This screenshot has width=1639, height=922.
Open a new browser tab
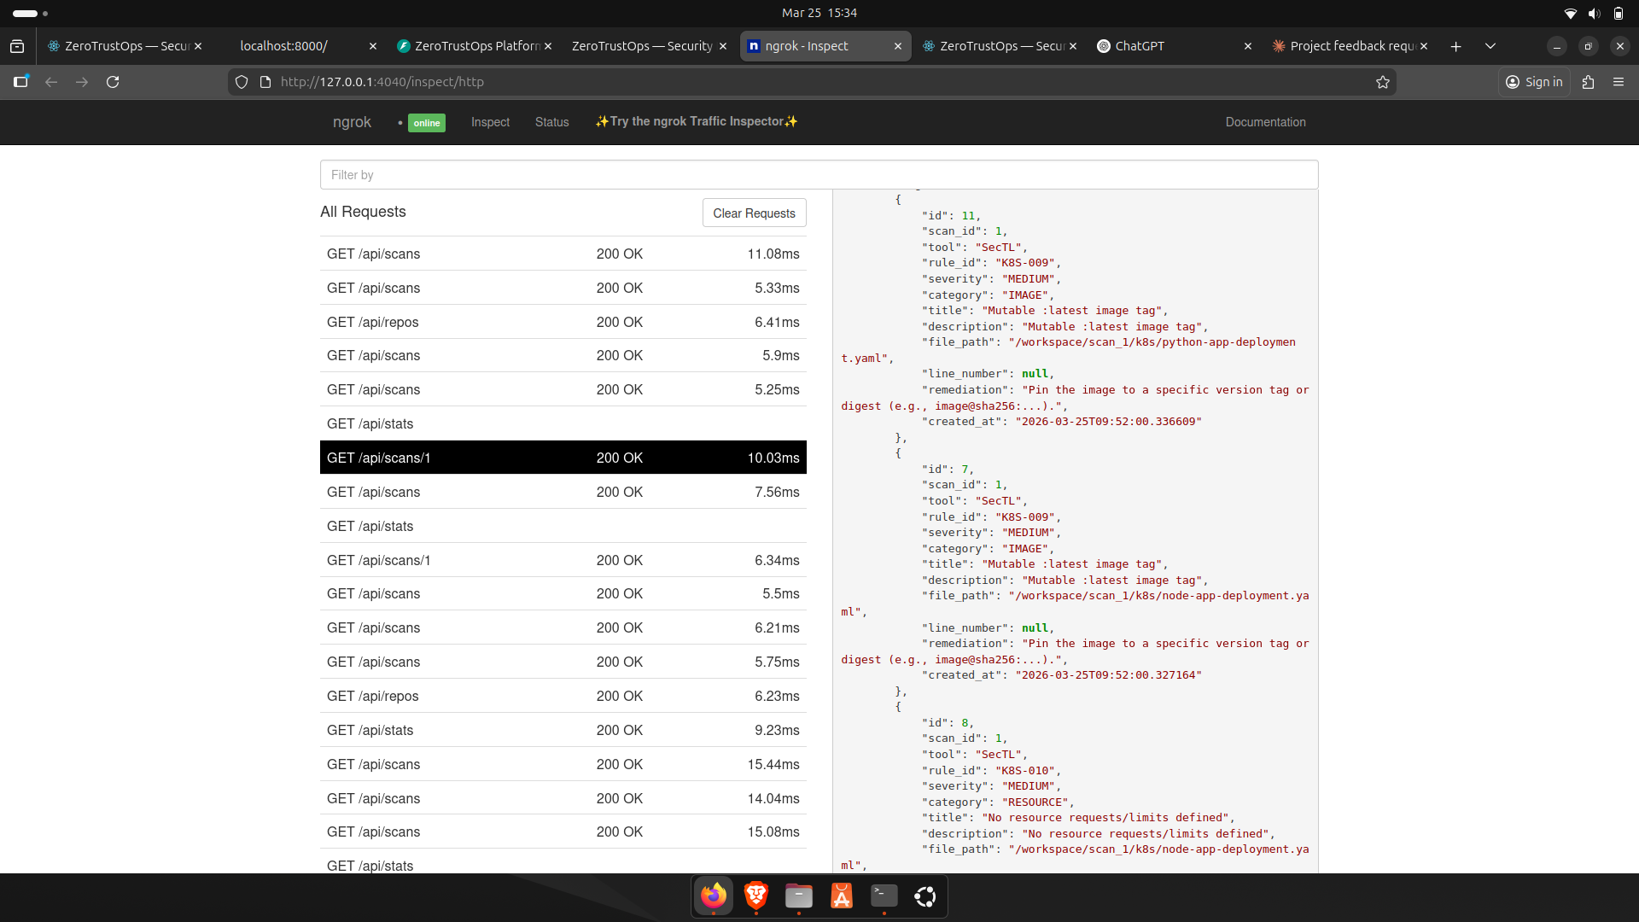click(1455, 46)
